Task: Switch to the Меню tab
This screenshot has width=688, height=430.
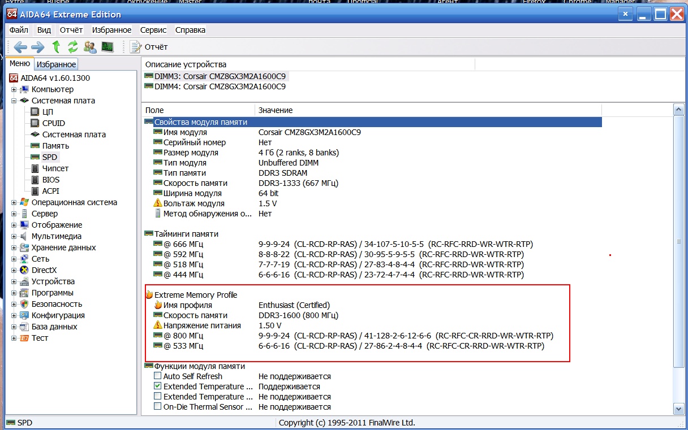Action: (x=20, y=64)
